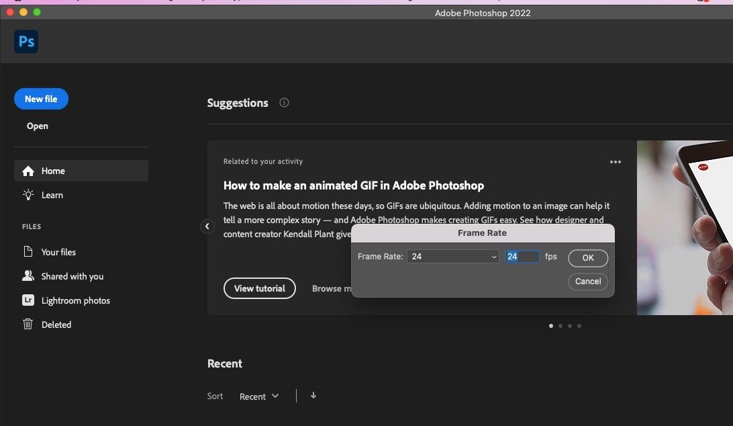The height and width of the screenshot is (426, 733).
Task: Open the View tutorial link
Action: click(260, 288)
